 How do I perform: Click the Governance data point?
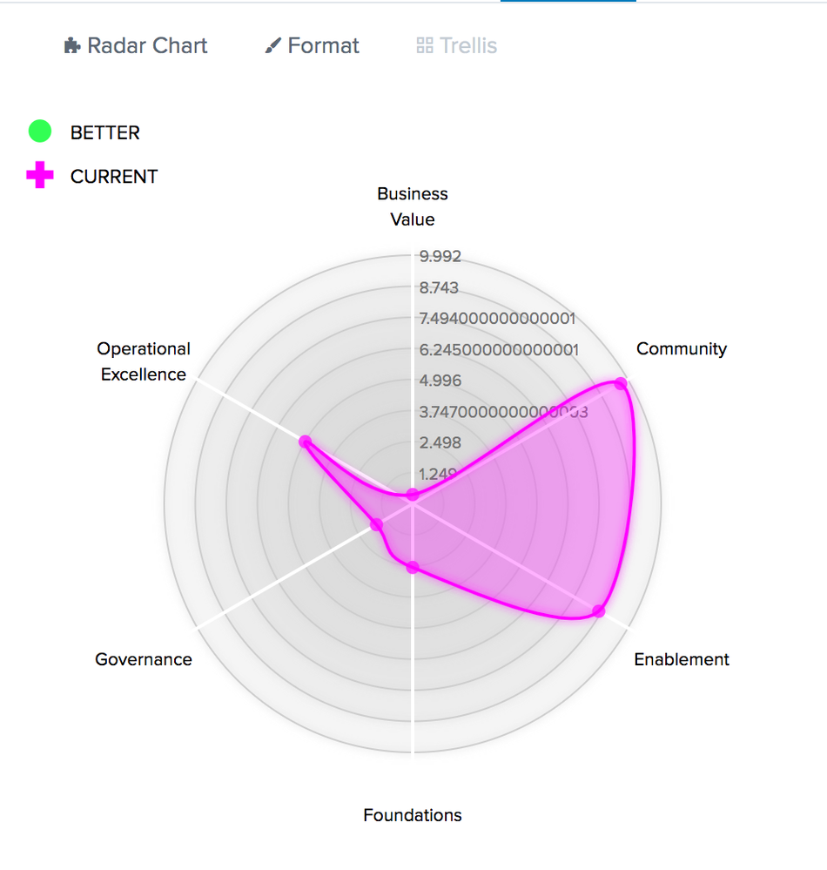377,524
